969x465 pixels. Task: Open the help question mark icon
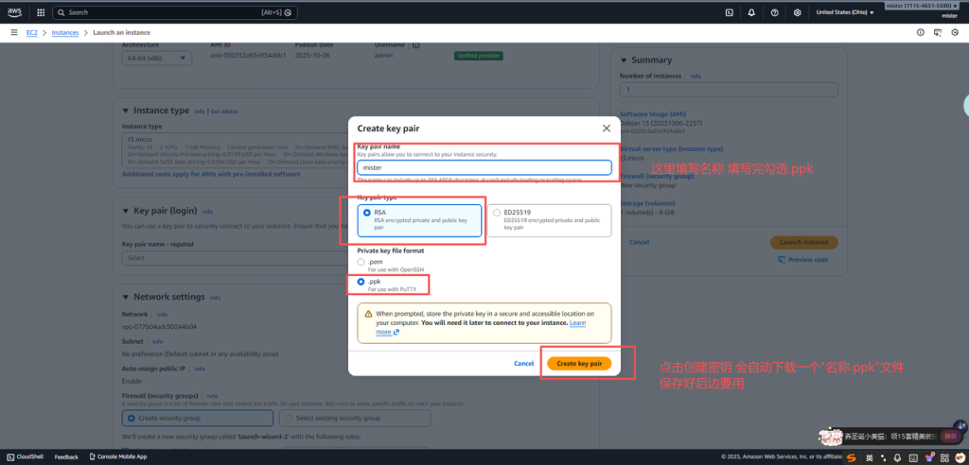tap(774, 12)
